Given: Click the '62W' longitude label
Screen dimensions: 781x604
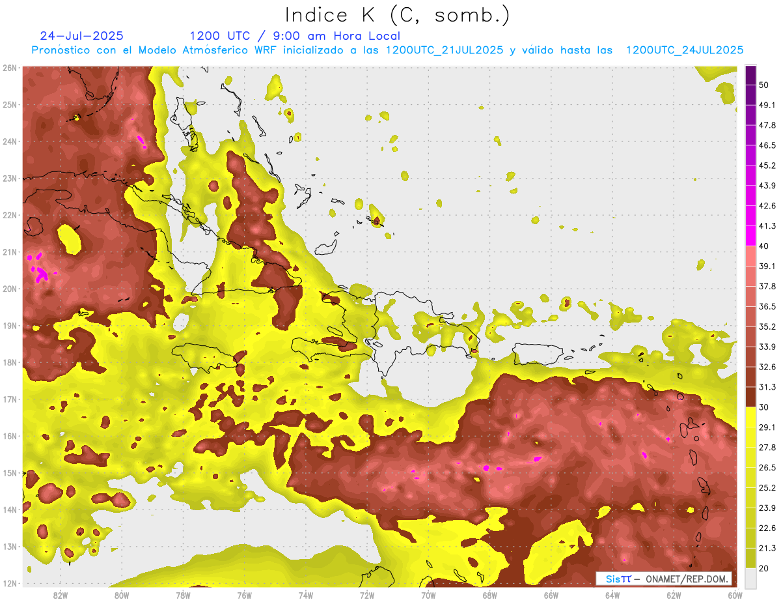Looking at the screenshot, I should [x=674, y=596].
